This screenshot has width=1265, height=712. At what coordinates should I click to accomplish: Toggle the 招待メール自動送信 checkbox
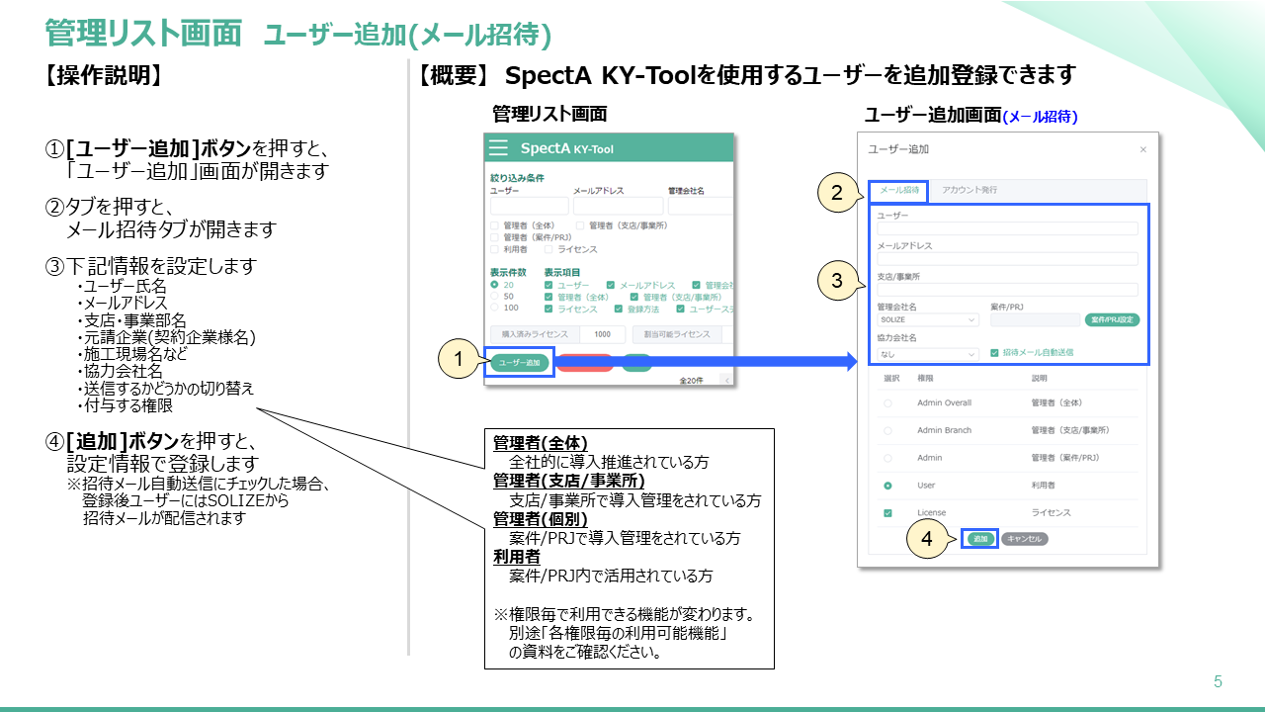click(x=995, y=352)
